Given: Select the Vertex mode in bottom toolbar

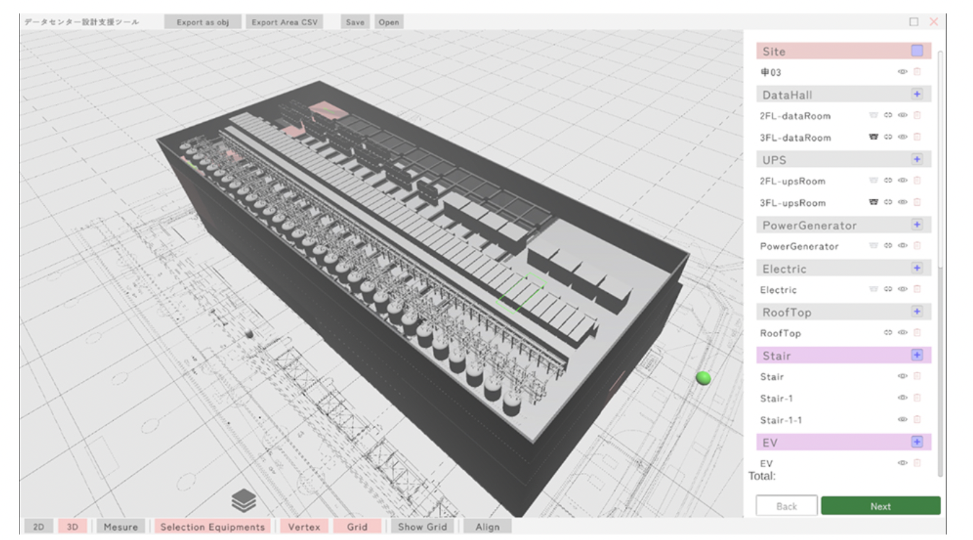Looking at the screenshot, I should coord(304,527).
